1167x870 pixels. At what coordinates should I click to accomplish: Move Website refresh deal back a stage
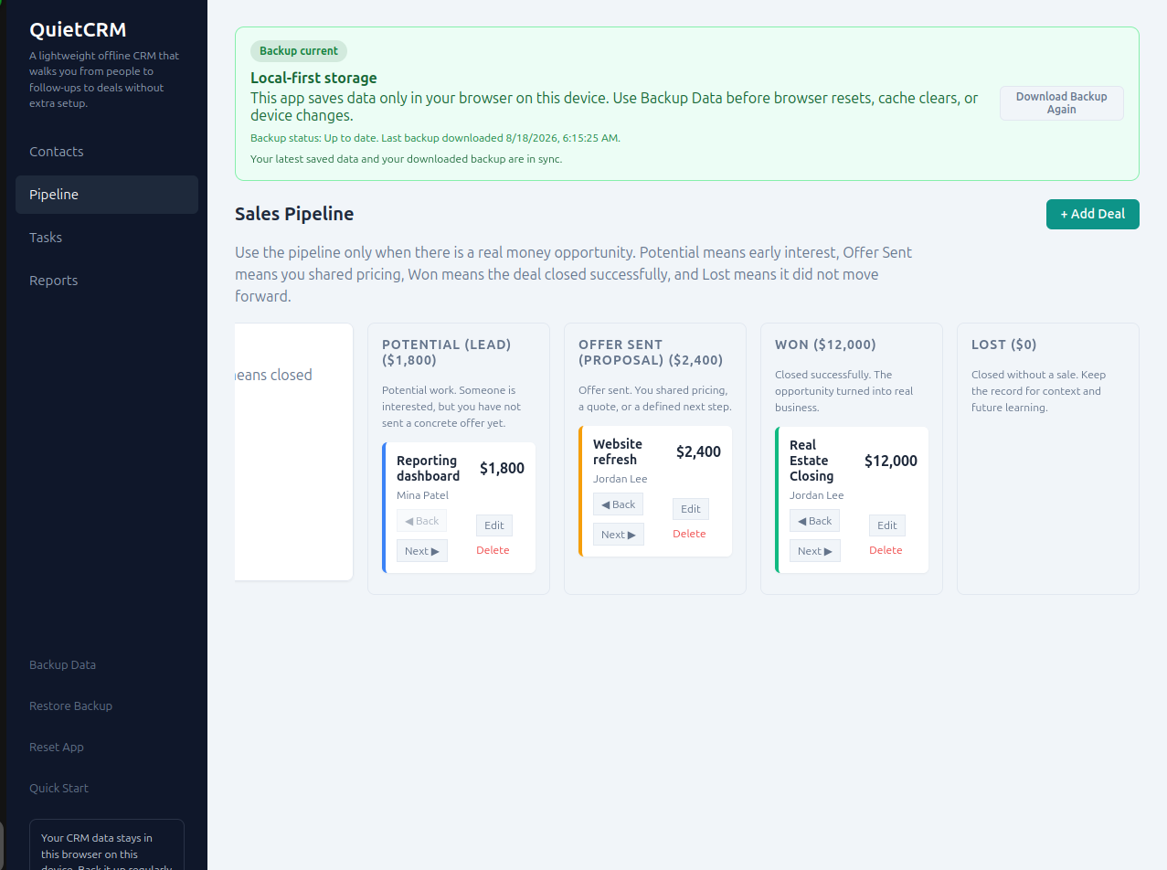(618, 504)
